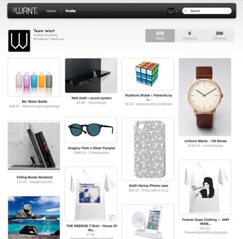Open the Uniform Wares watch image

[x=205, y=97]
